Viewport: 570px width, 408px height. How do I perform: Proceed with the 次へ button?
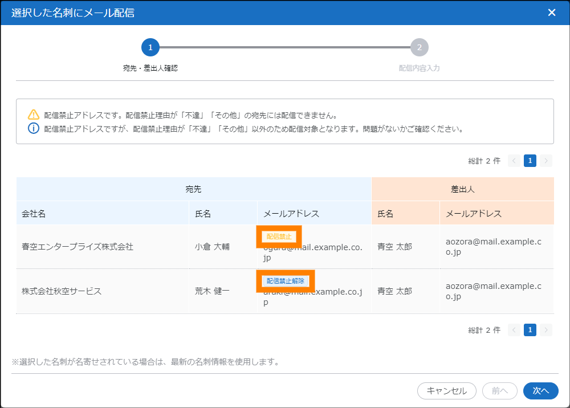tap(540, 391)
